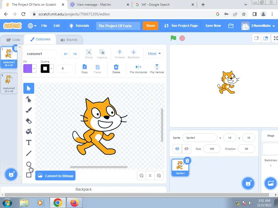Select the Rectangle tool
The image size is (278, 208).
pos(29,175)
